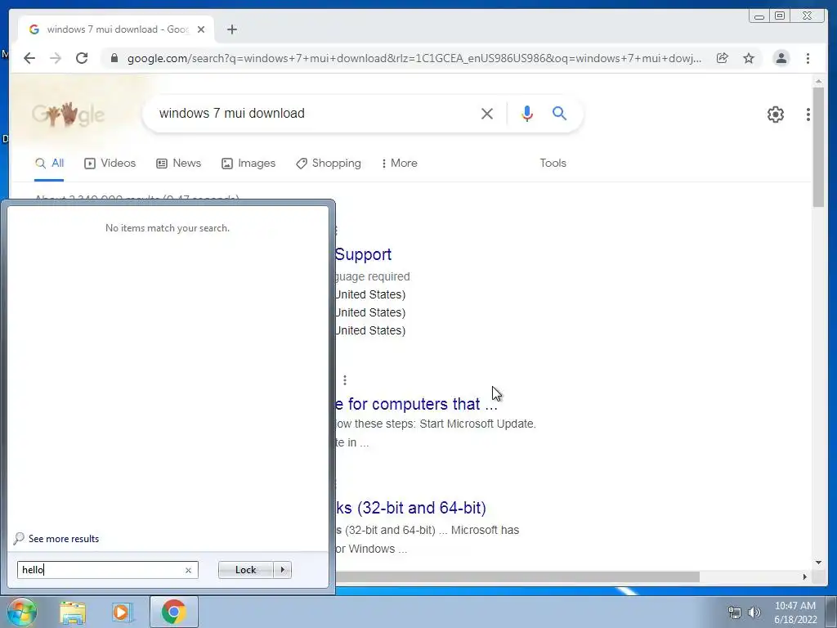Click 'See more results' in Start menu
The width and height of the screenshot is (837, 628).
coord(56,538)
